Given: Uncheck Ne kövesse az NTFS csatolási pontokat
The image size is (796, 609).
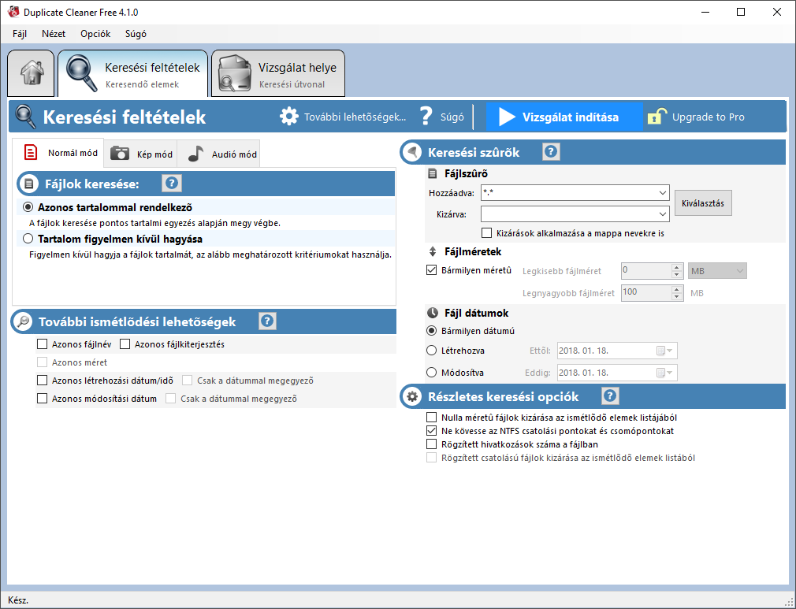Looking at the screenshot, I should click(431, 431).
